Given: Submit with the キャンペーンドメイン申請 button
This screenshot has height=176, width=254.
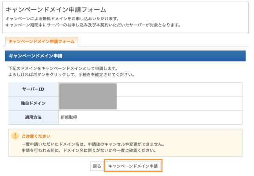Looking at the screenshot, I should (133, 166).
